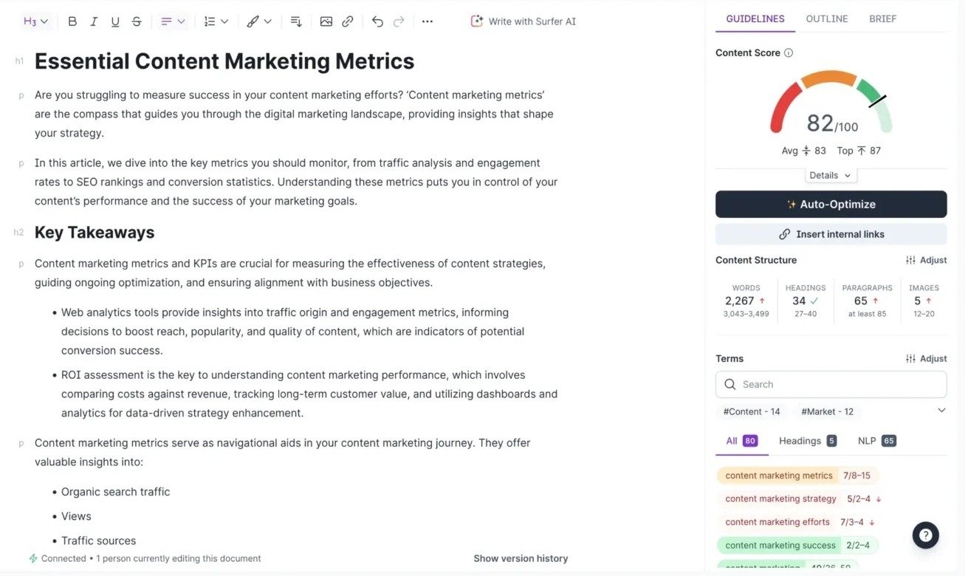The width and height of the screenshot is (965, 576).
Task: Toggle underline formatting
Action: pos(114,21)
